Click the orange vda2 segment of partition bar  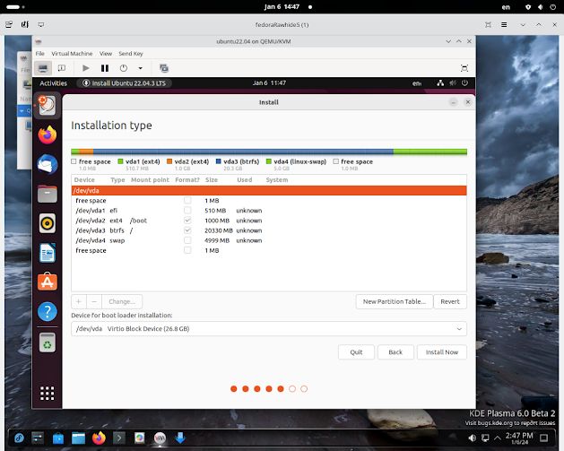86,152
